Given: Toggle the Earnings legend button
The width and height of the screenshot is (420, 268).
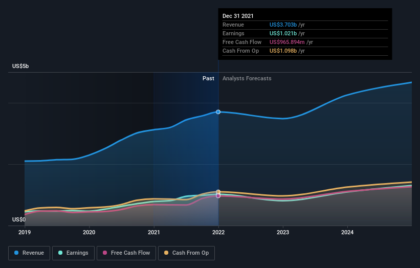Looking at the screenshot, I should click(x=73, y=253).
